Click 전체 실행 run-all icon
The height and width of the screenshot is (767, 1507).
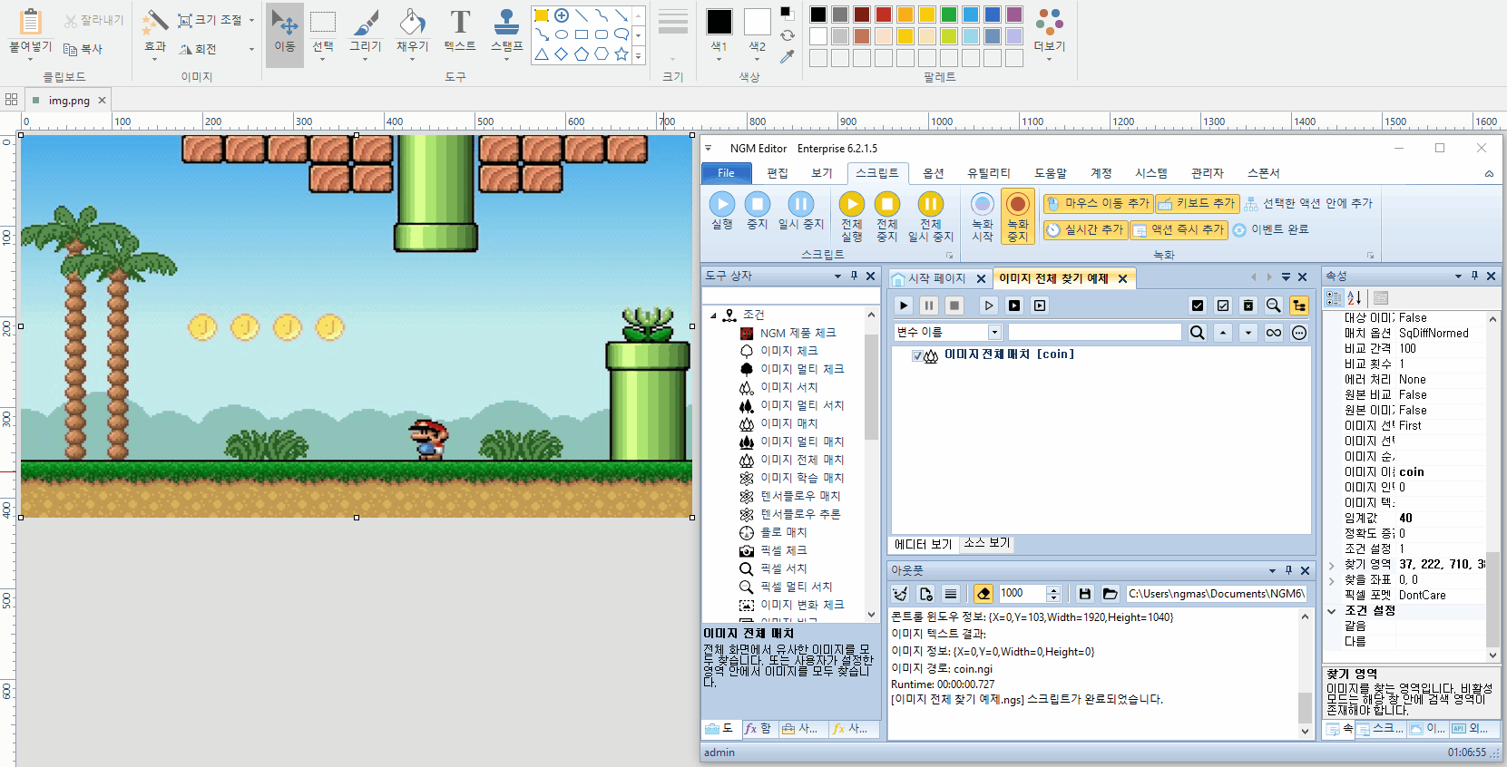(x=851, y=217)
